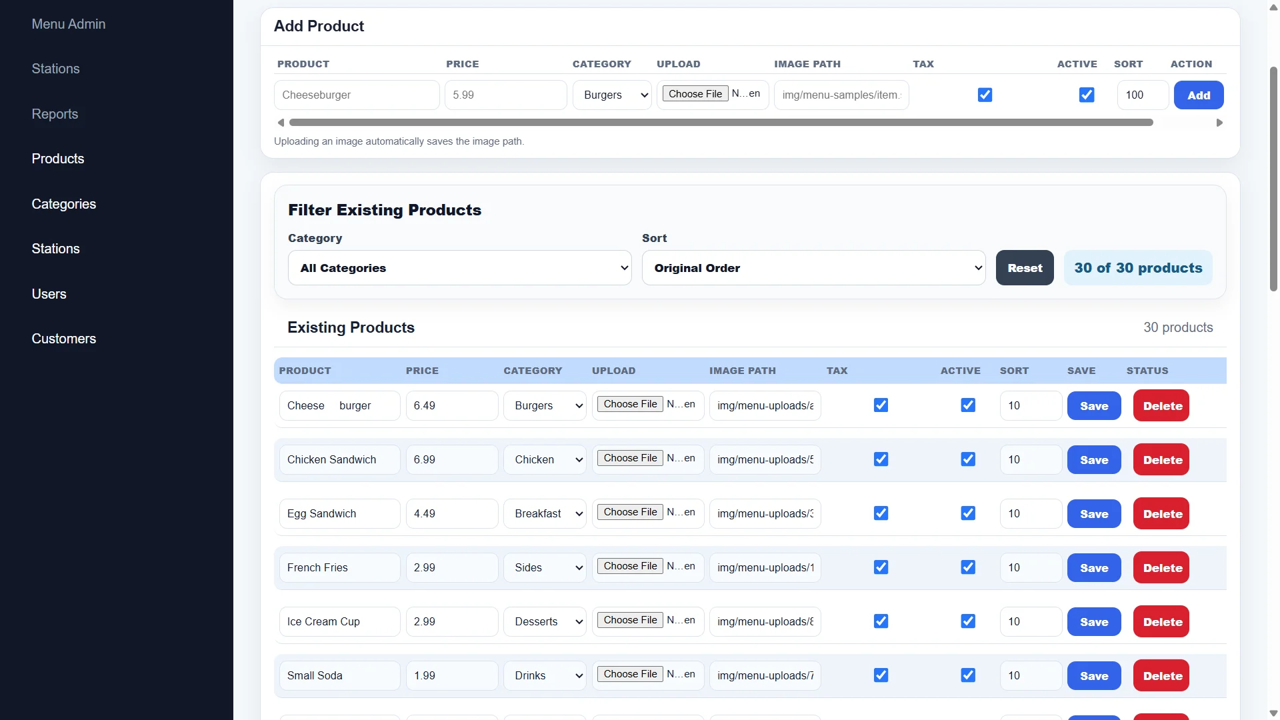Click sort value field for Chicken Sandwich
The width and height of the screenshot is (1280, 720).
pyautogui.click(x=1031, y=459)
